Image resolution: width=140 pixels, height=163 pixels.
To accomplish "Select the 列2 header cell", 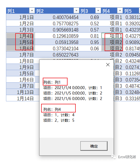I will 57,11.
